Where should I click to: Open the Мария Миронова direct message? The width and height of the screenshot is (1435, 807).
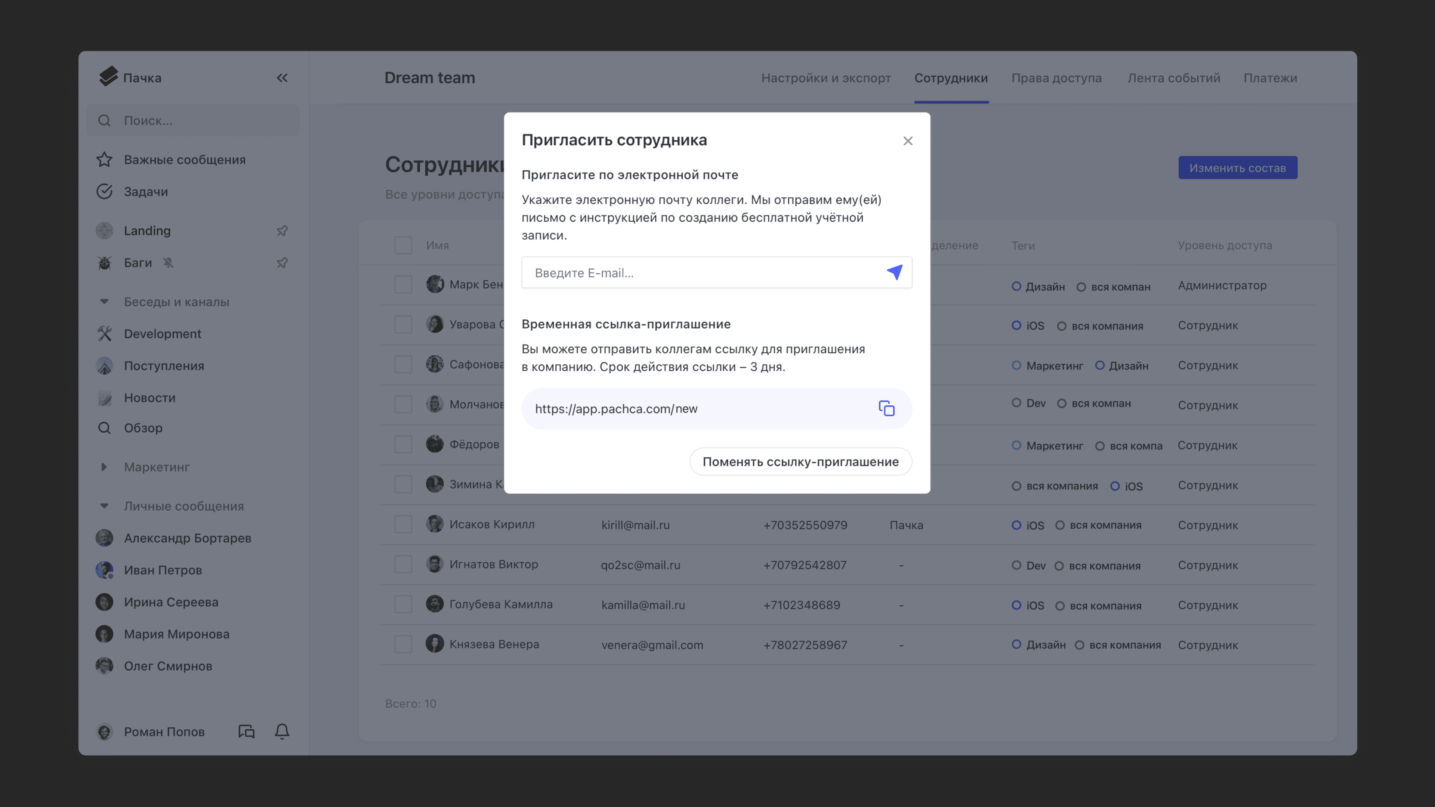tap(176, 634)
